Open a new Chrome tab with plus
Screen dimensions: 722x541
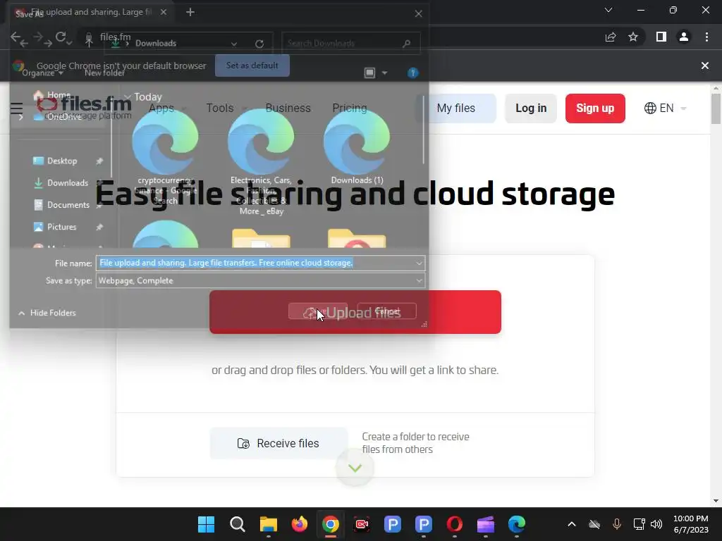click(190, 13)
